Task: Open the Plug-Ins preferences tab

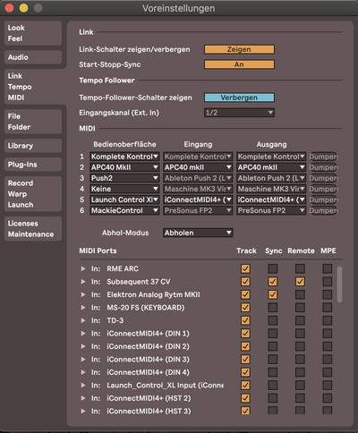Action: [x=33, y=165]
